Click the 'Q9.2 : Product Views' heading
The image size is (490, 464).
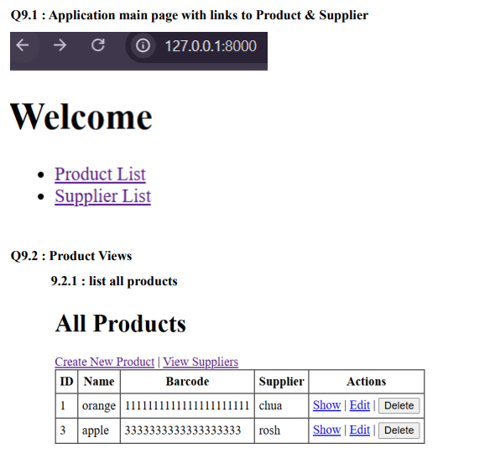coord(71,256)
